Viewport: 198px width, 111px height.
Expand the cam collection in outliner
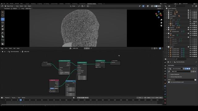(167, 12)
